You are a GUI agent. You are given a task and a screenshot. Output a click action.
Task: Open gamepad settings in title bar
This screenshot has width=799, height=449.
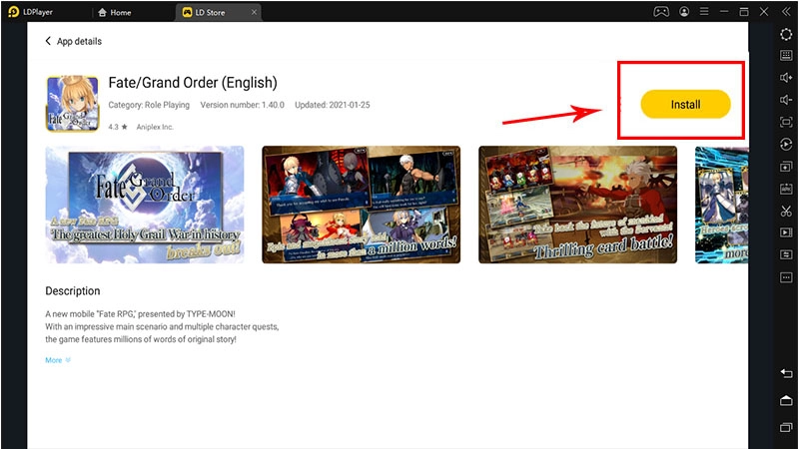click(661, 11)
